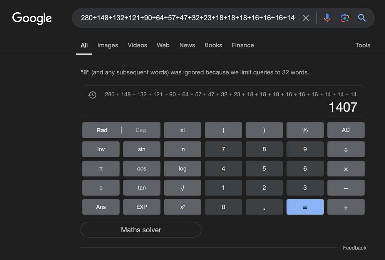This screenshot has height=260, width=385.
Task: Click the x to power y key
Action: 182,207
